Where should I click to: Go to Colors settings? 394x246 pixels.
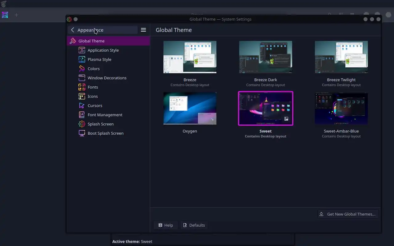coord(108,69)
